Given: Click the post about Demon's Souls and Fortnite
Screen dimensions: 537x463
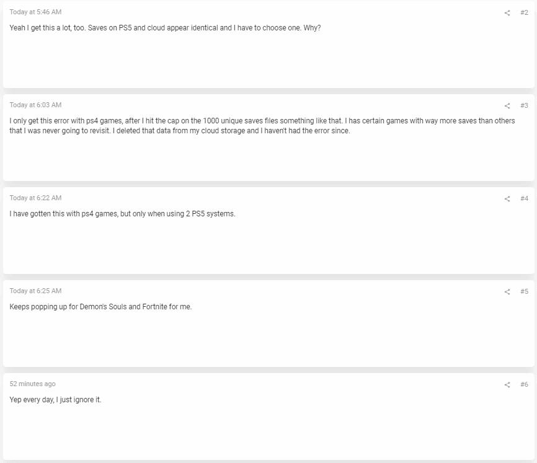Looking at the screenshot, I should (x=100, y=307).
